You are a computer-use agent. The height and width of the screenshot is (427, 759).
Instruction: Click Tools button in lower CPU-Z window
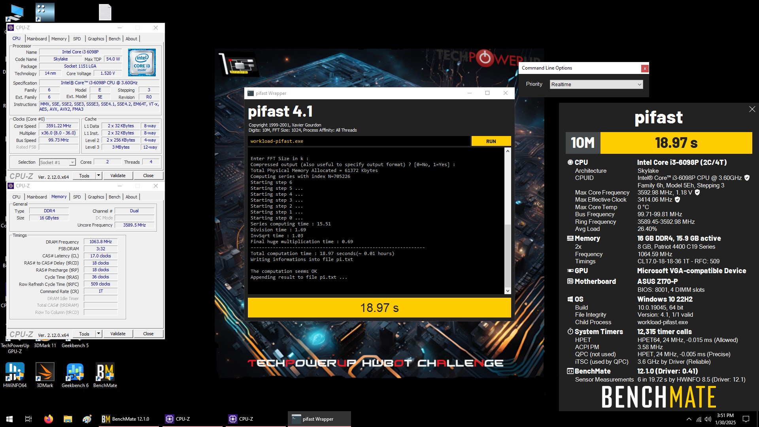[84, 334]
